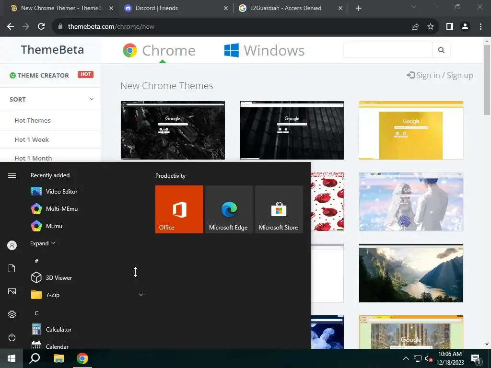This screenshot has width=491, height=368.
Task: Open the Chrome profile avatar
Action: [x=465, y=27]
